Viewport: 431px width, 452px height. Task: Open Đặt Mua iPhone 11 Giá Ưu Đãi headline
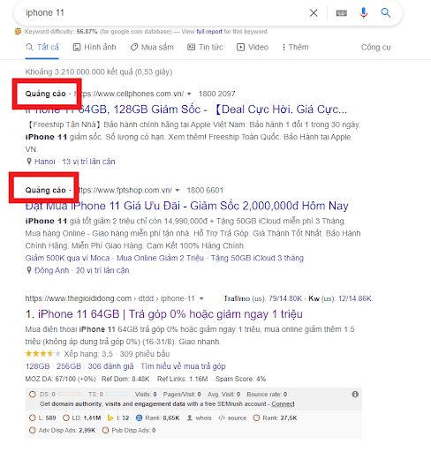[187, 206]
